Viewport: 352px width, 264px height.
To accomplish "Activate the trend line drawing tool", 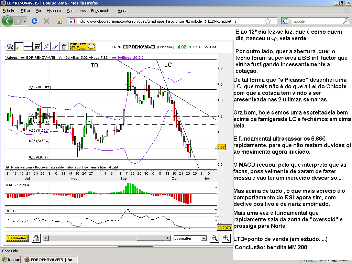I will (x=19, y=46).
